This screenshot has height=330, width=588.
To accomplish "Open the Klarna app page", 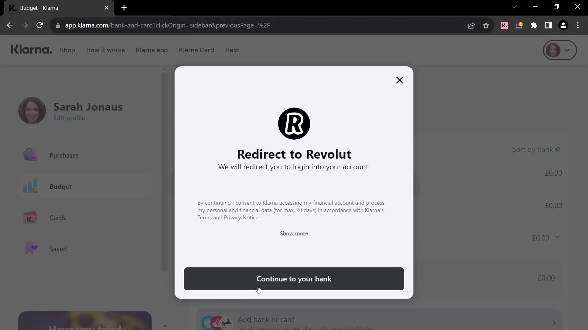I will [152, 50].
